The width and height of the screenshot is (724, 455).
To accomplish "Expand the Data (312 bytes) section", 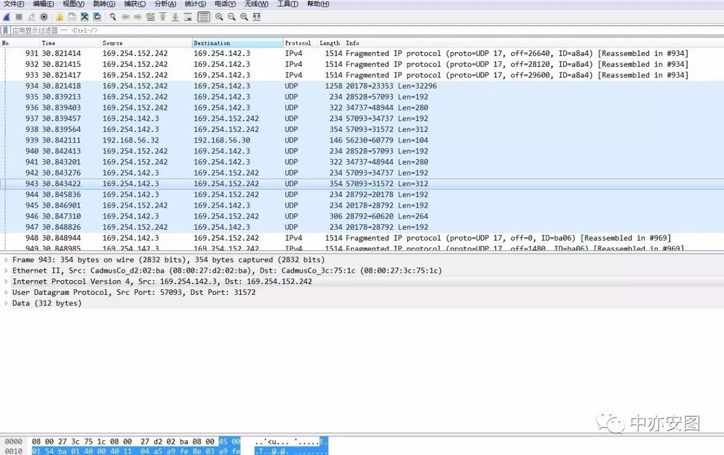I will click(x=6, y=303).
